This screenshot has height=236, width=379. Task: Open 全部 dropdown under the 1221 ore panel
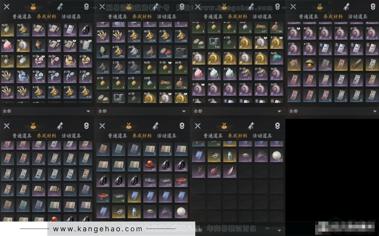(47, 111)
